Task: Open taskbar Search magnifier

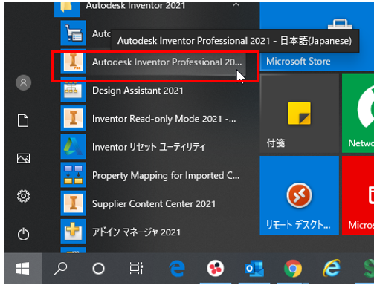Action: [60, 269]
